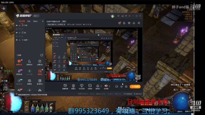
Task: Click the shirt (skin) icon in the title bar
Action: (126, 16)
